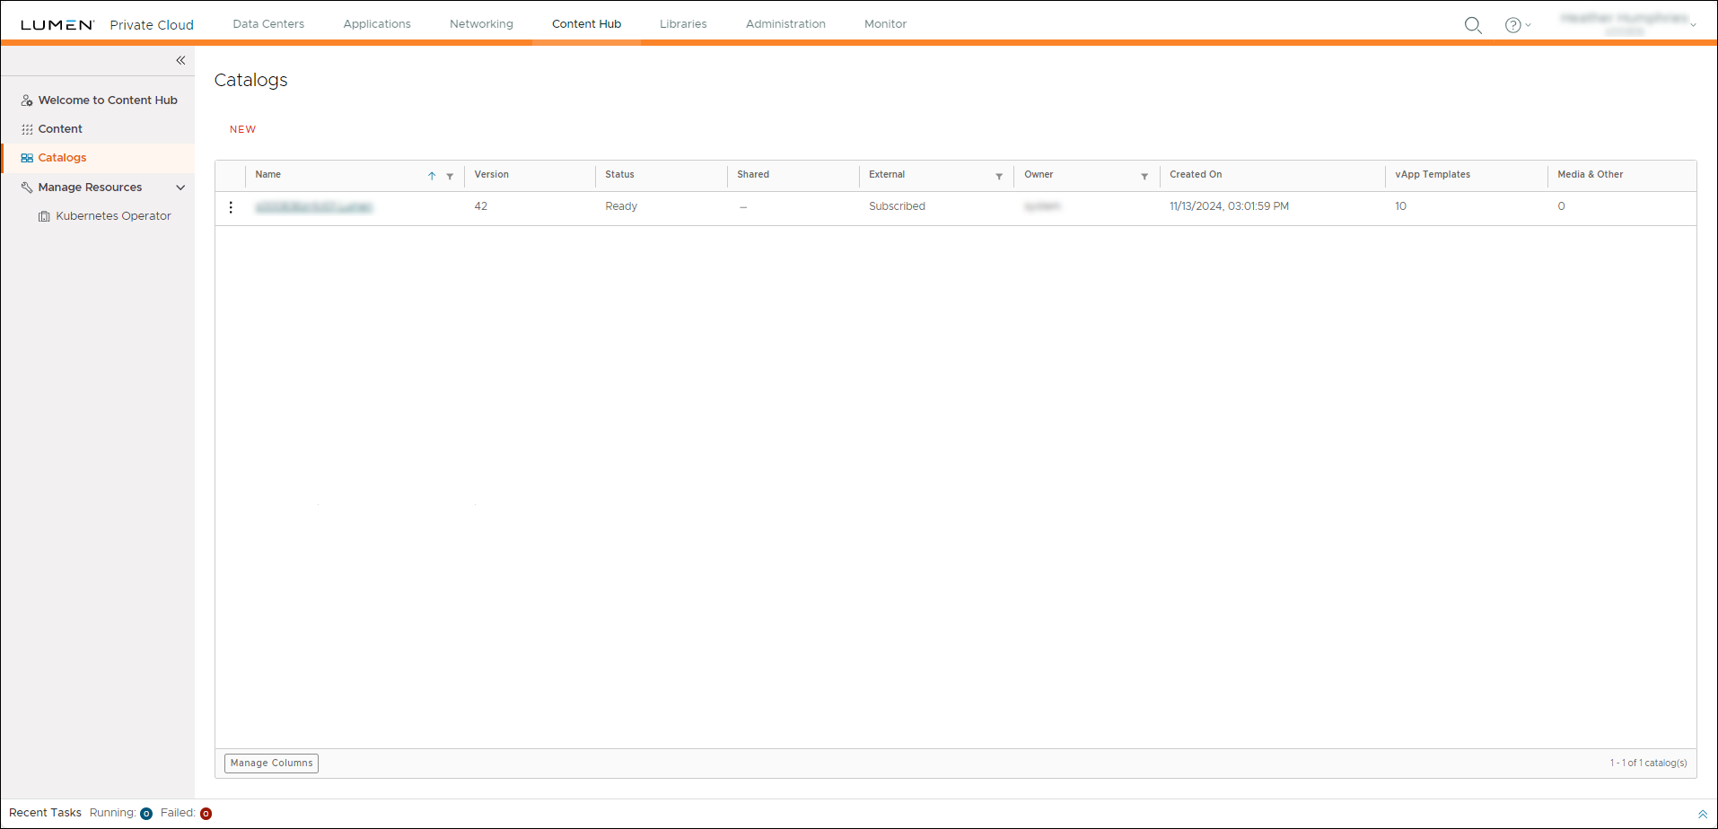Screen dimensions: 1718x829
Task: Open the Applications tab
Action: (x=377, y=24)
